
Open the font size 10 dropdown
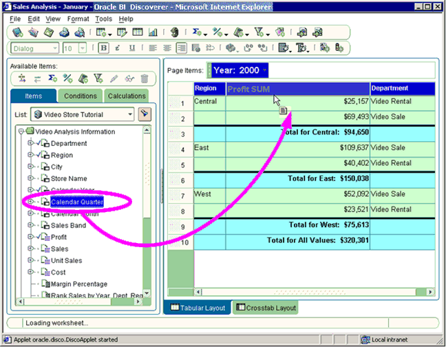(82, 48)
